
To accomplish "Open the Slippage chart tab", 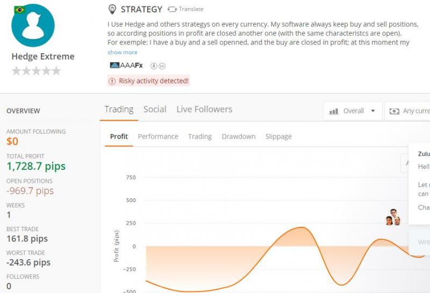I will (278, 137).
